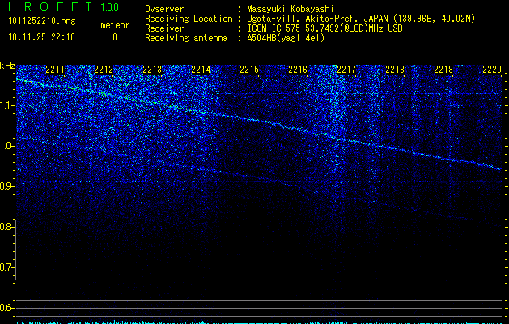
Task: Click the meteor count label
Action: pos(115,25)
